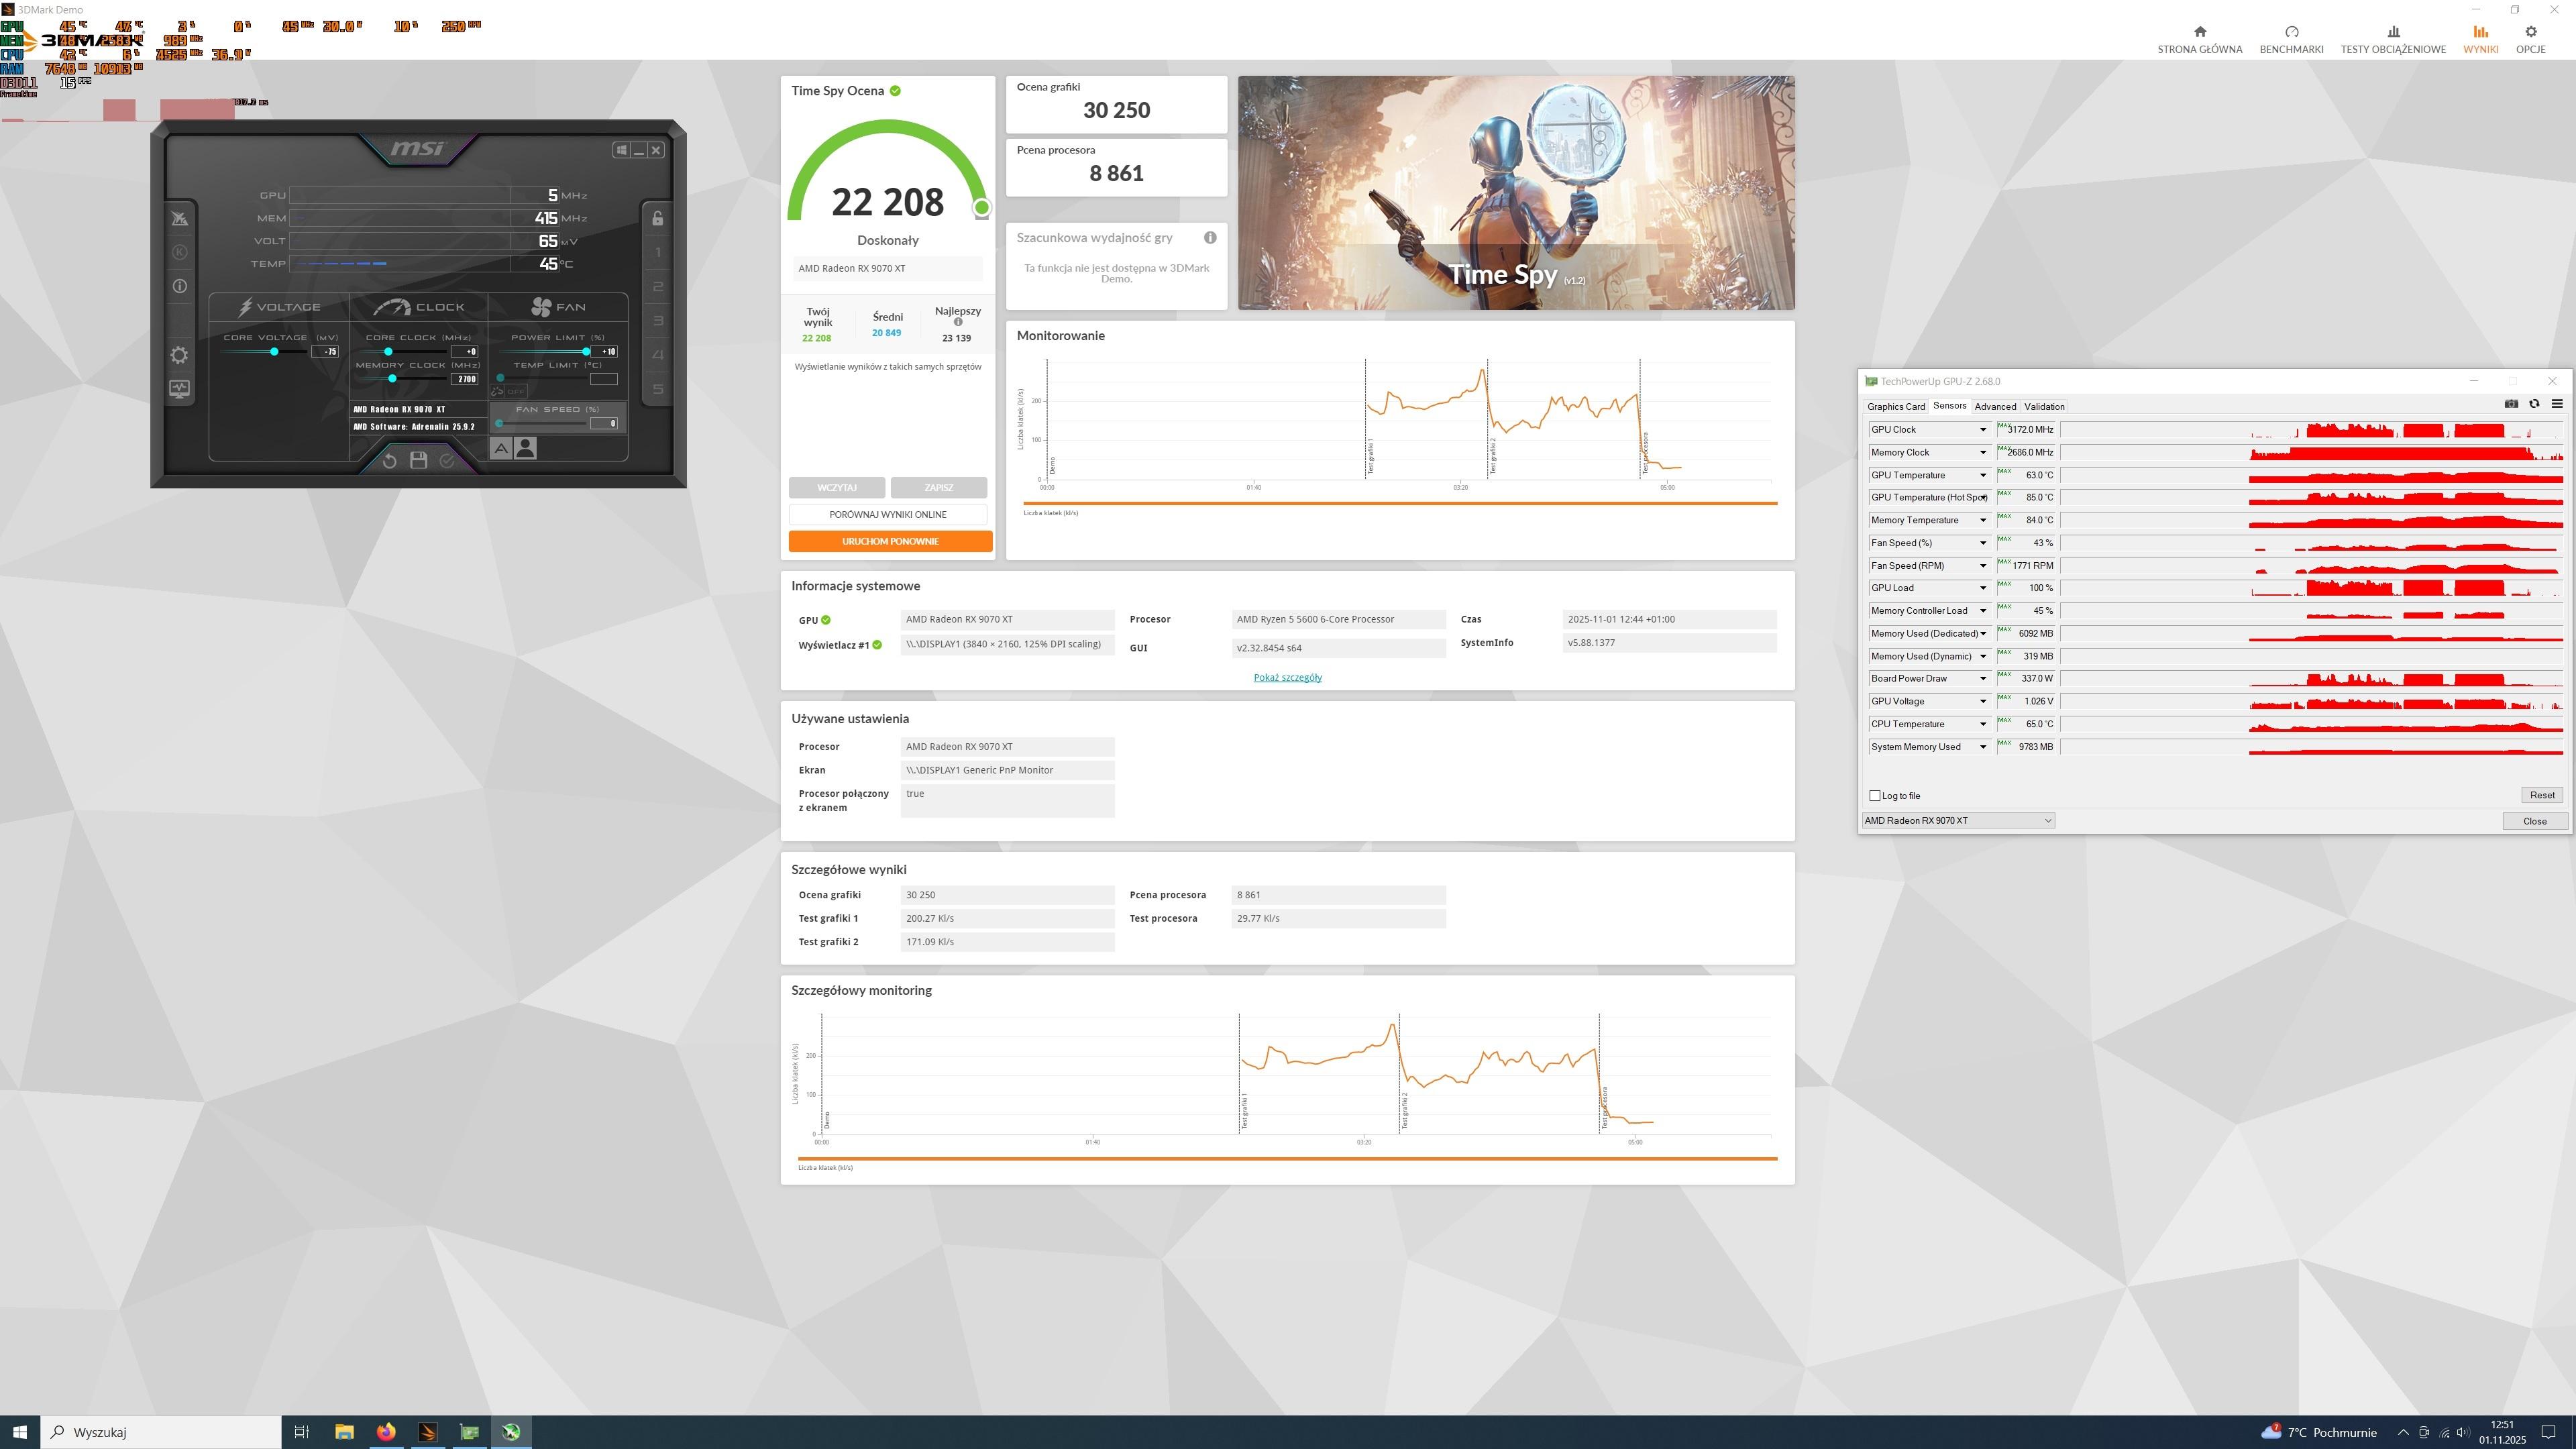Toggle the fan Auto (A) button
2576x1449 pixels.
pos(501,449)
